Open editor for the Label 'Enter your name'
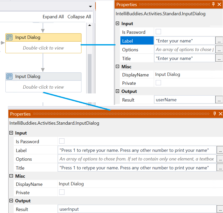 click(x=219, y=41)
